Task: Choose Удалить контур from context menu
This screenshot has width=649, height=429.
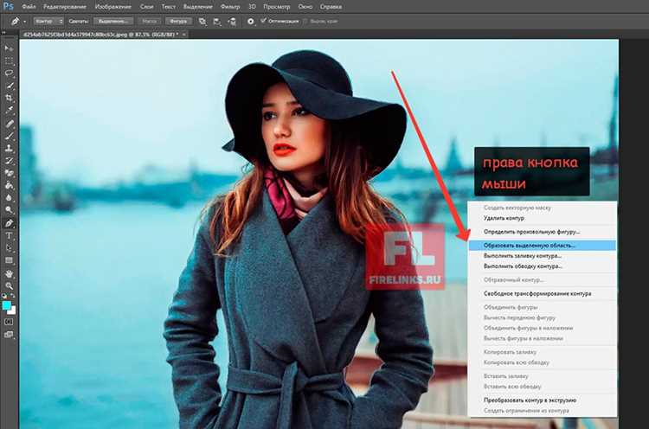Action: (x=543, y=218)
